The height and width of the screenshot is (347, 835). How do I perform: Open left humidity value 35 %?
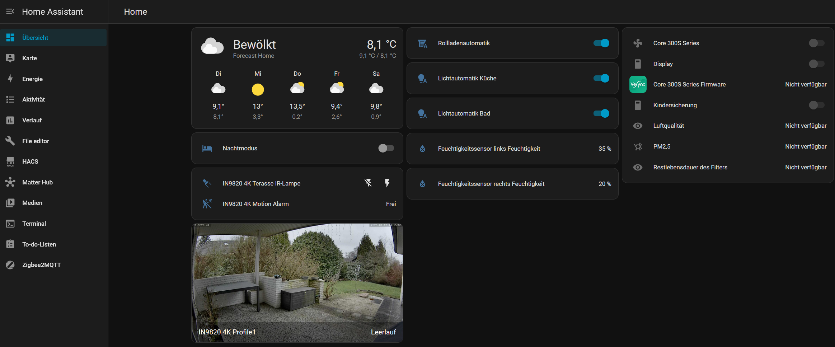tap(605, 149)
